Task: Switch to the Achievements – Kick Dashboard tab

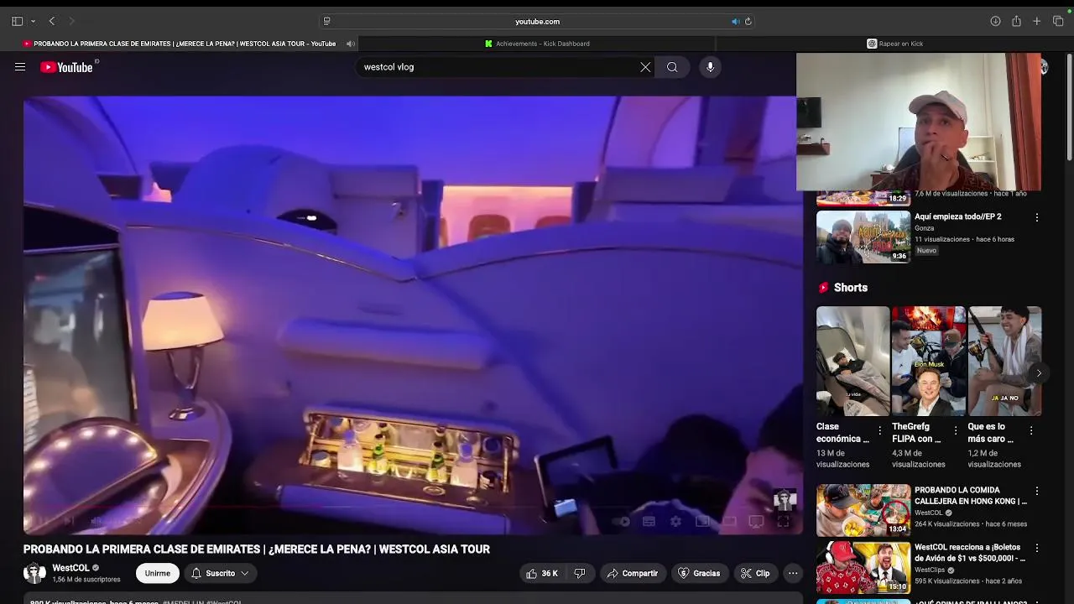Action: (x=537, y=44)
